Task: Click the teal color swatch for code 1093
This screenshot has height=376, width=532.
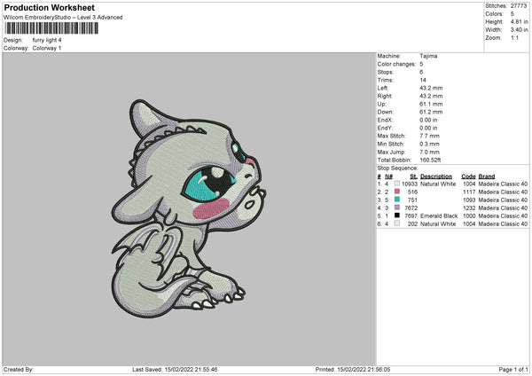Action: coord(397,200)
